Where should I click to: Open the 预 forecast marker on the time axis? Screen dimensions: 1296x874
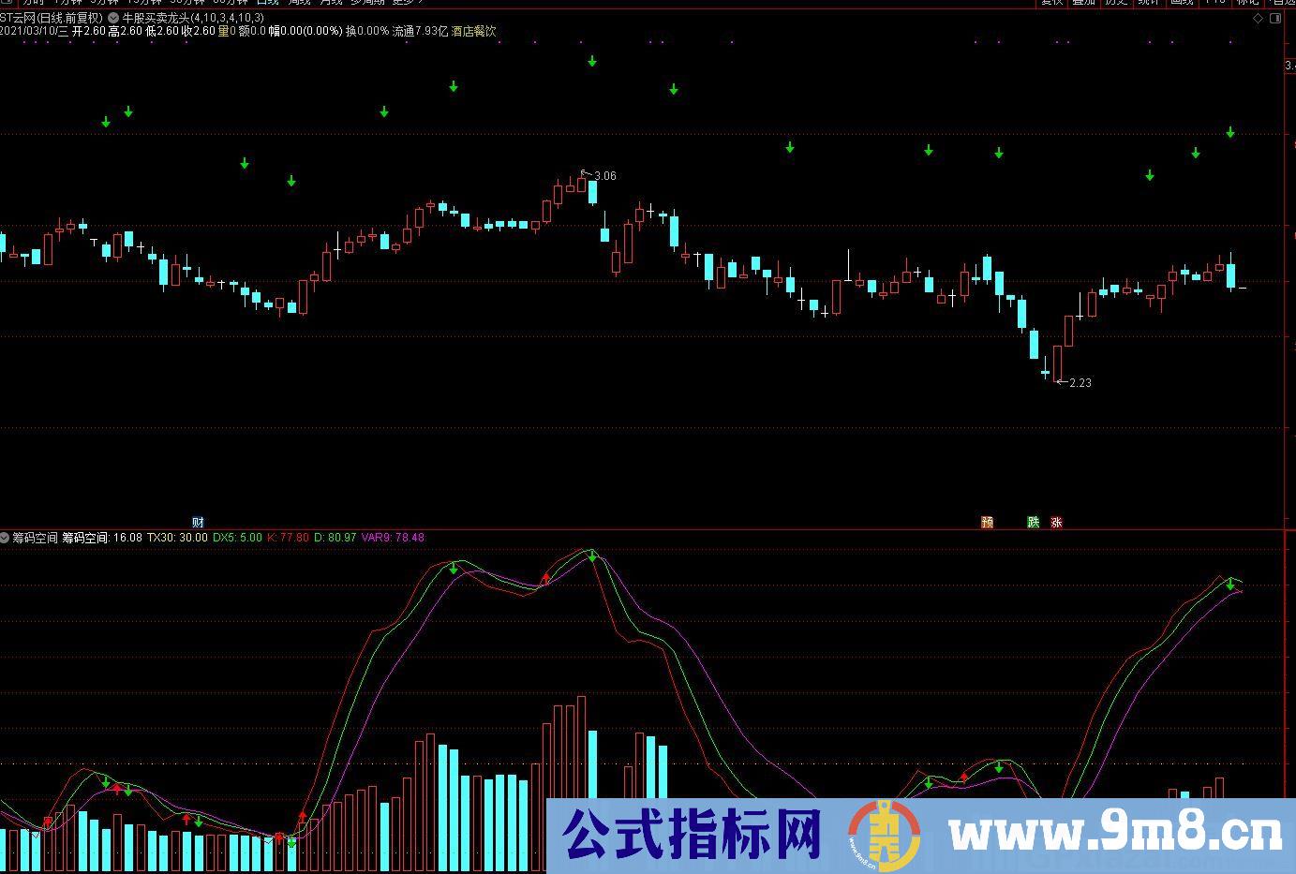[987, 522]
